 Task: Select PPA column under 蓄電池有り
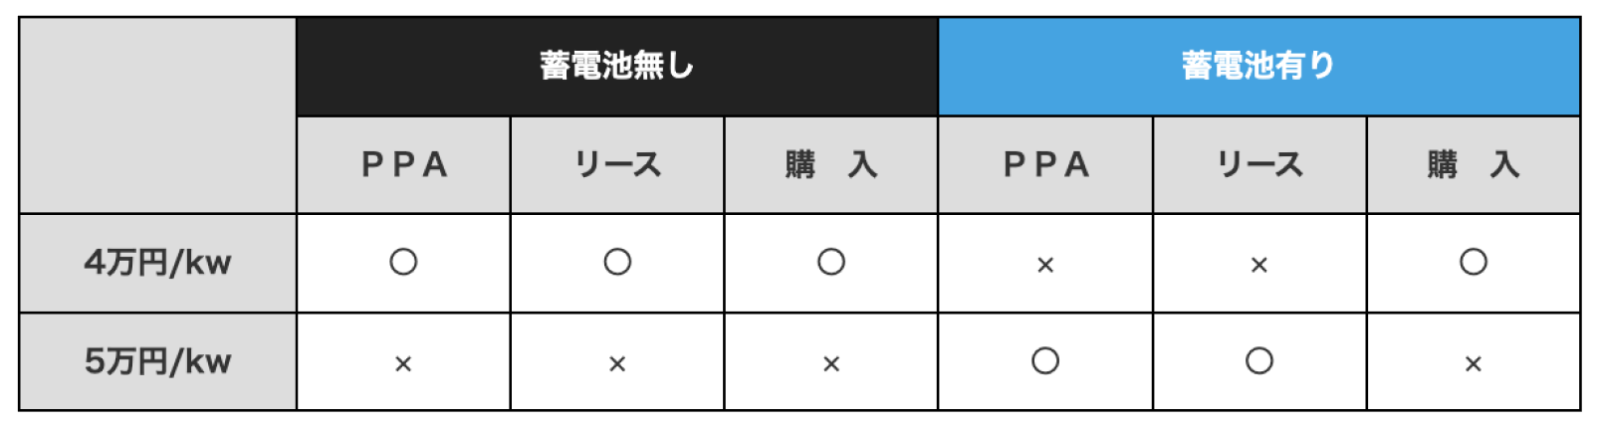click(x=1045, y=165)
